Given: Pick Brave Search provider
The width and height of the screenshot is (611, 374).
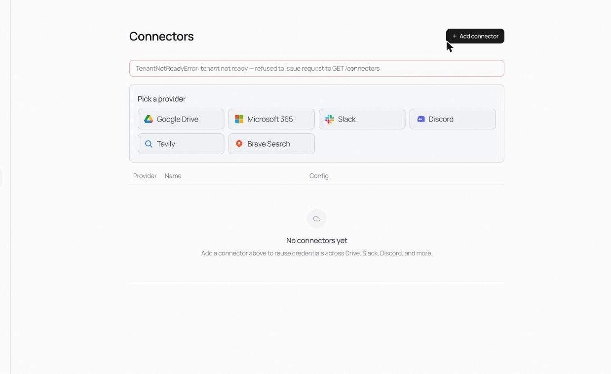Looking at the screenshot, I should 271,144.
